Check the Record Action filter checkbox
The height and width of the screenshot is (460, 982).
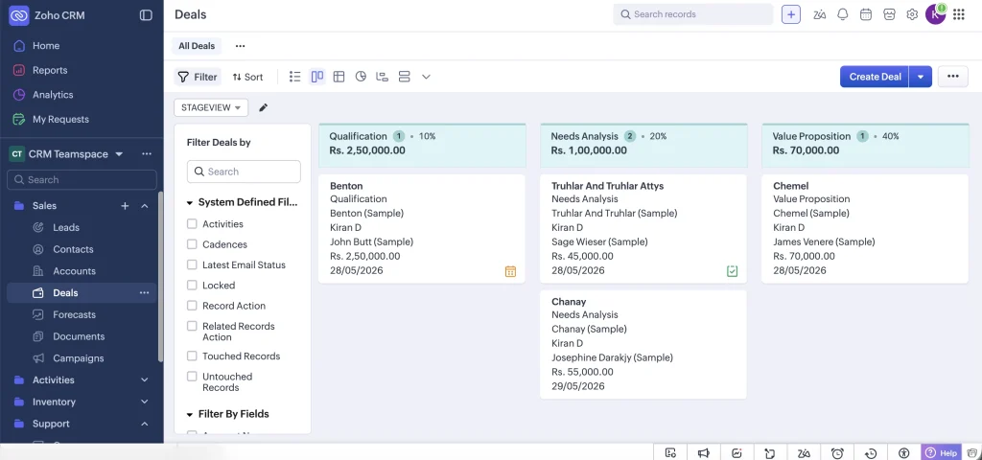pyautogui.click(x=192, y=306)
